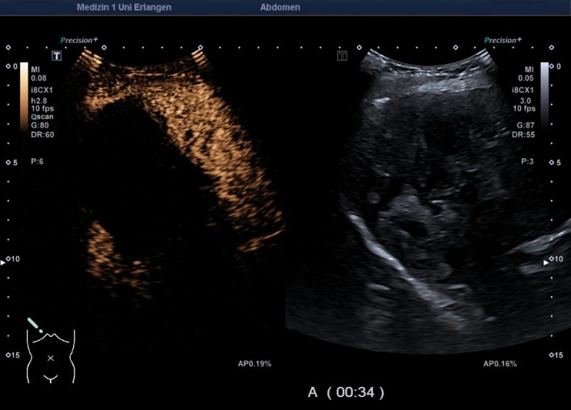Screen dimensions: 571x410
Task: Click the AP0.16% acoustic power readout
Action: point(500,364)
